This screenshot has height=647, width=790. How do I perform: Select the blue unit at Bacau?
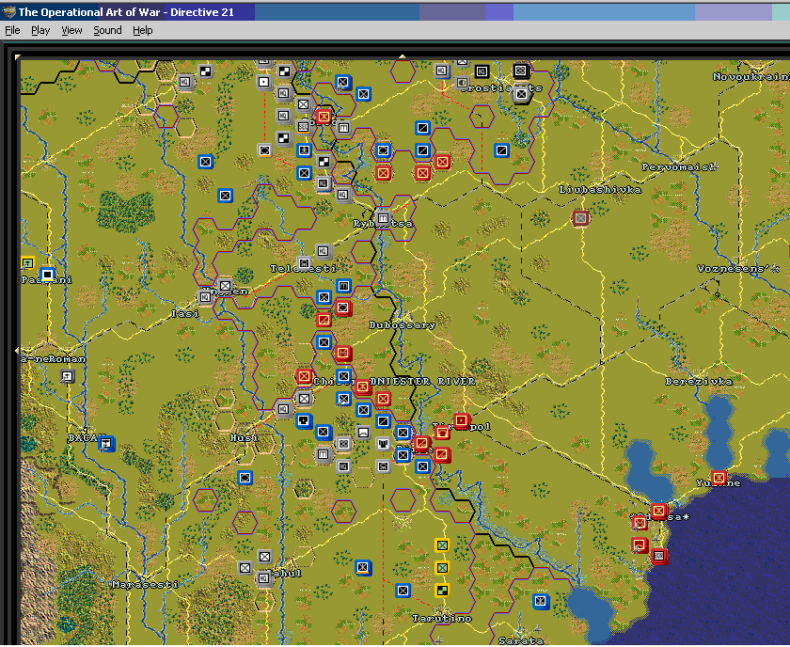coord(106,444)
